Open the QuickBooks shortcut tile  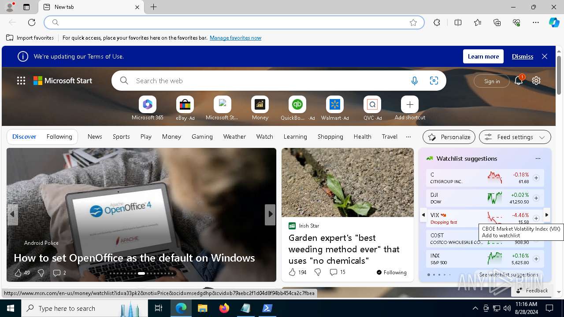(297, 108)
